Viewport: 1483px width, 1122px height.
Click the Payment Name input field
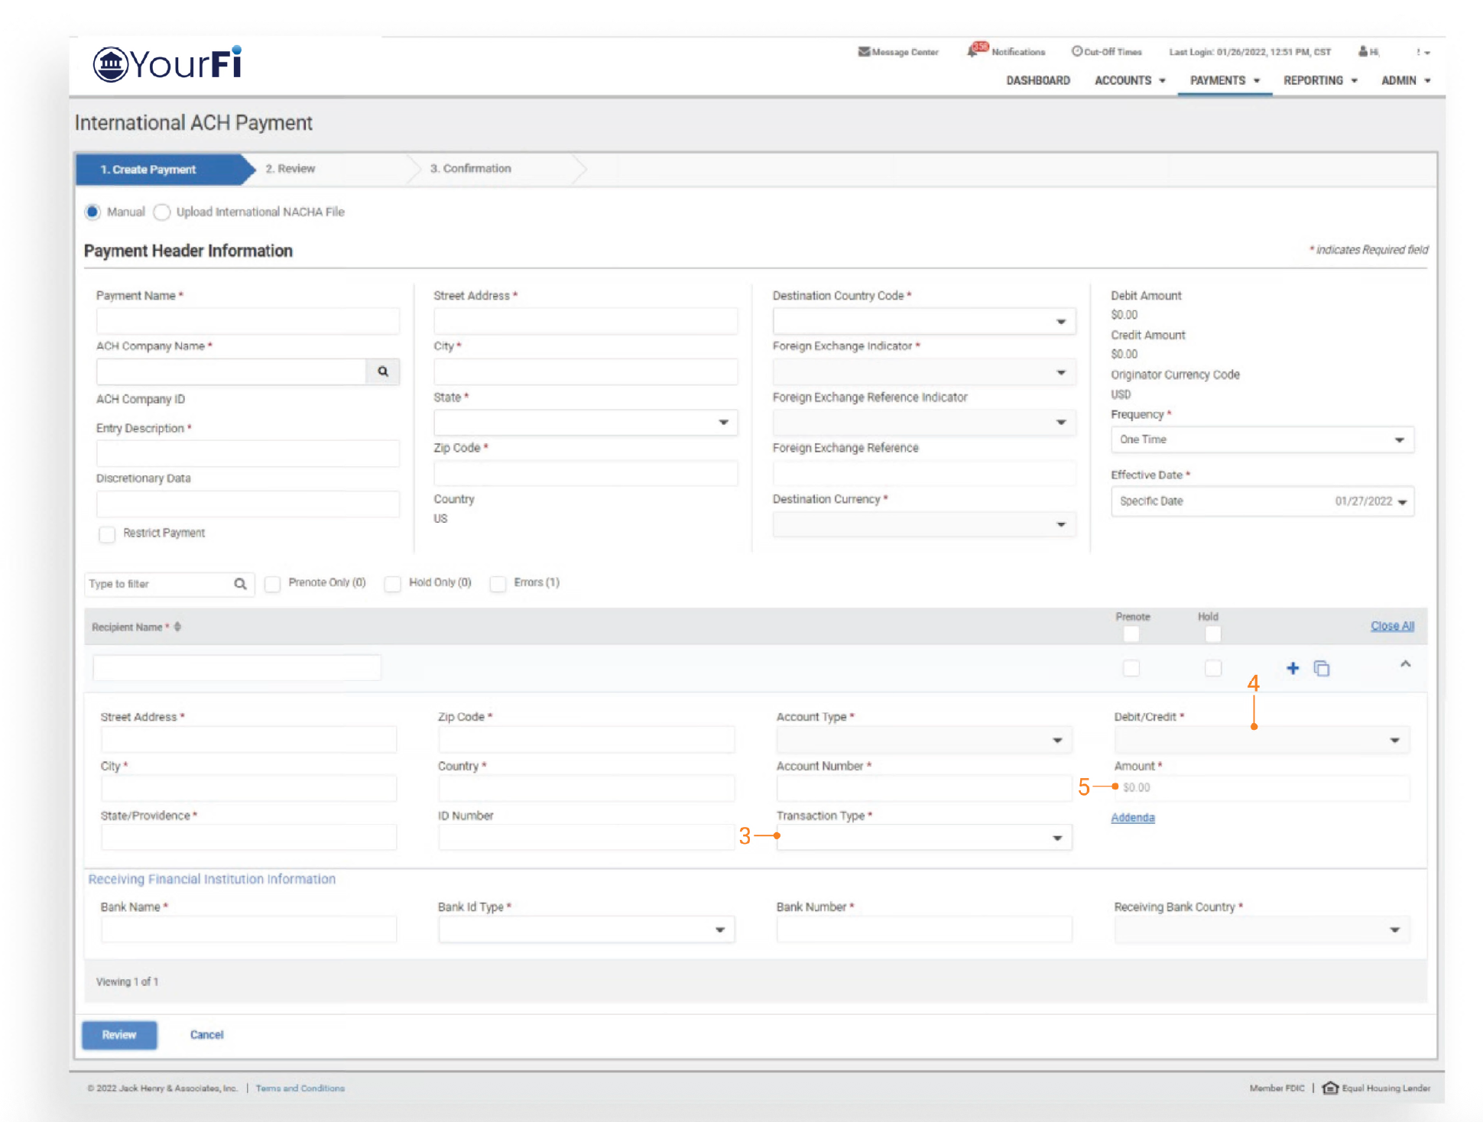248,321
